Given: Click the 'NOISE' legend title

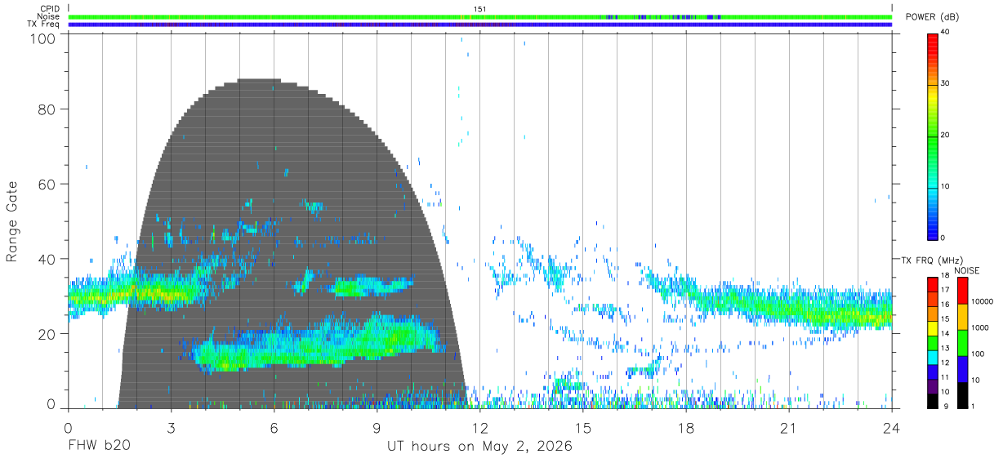Looking at the screenshot, I should 966,270.
